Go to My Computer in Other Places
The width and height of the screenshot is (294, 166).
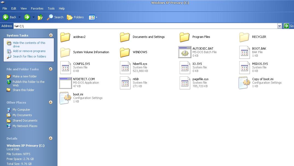click(x=21, y=110)
